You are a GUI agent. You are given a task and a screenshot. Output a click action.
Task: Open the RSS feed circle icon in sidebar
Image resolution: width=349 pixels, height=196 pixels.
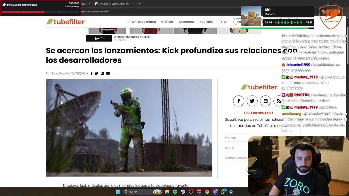(x=279, y=101)
